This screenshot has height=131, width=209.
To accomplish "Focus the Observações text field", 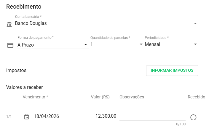I will 152,116.
